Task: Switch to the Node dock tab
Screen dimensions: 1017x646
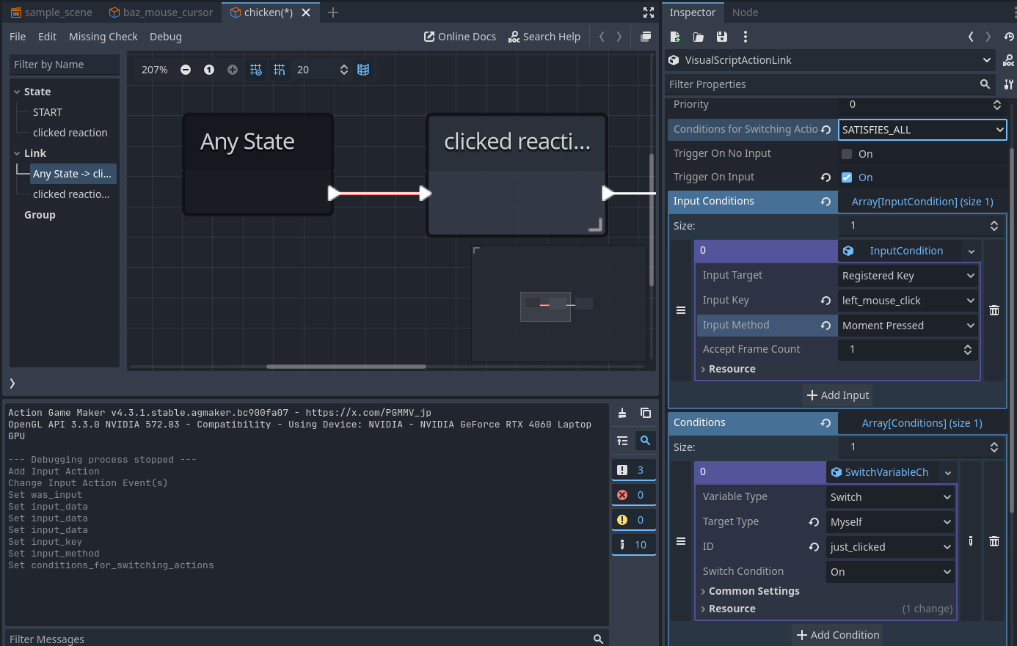Action: pos(745,12)
